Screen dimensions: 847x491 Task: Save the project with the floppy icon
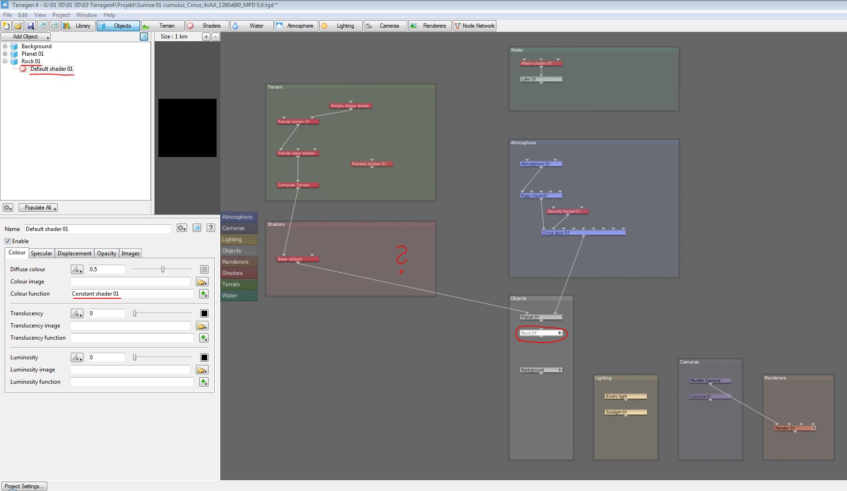(30, 26)
